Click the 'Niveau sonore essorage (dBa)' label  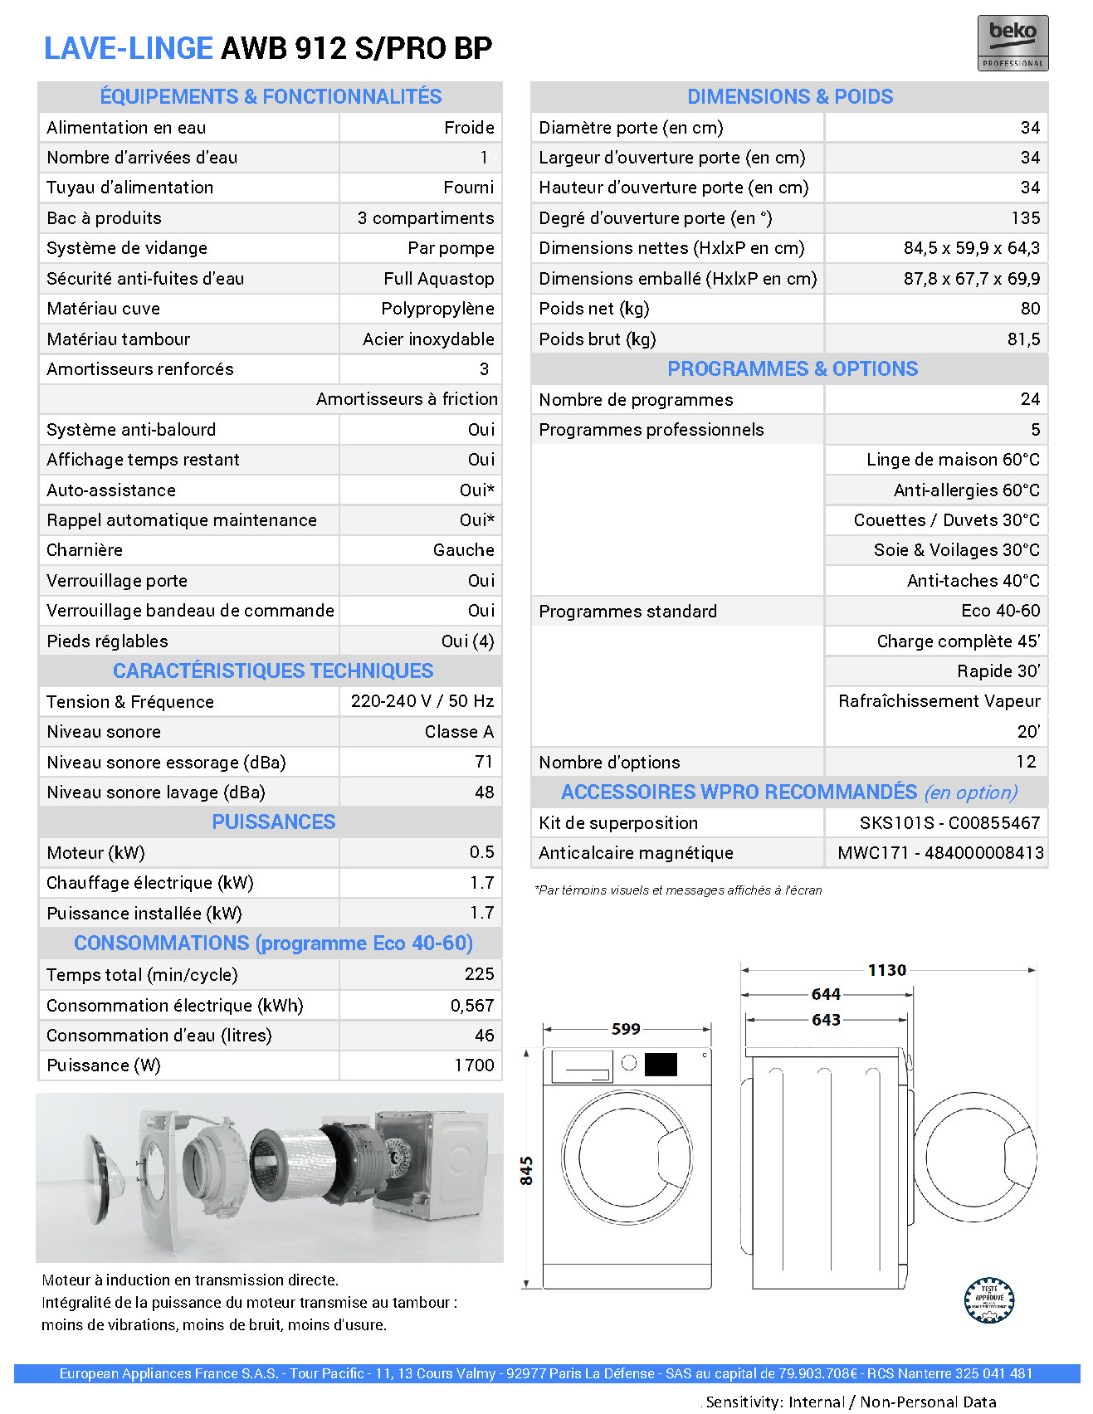click(166, 763)
